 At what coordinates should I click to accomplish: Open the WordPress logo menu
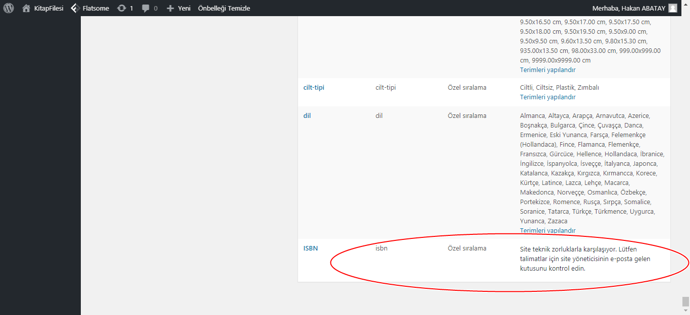click(x=8, y=8)
